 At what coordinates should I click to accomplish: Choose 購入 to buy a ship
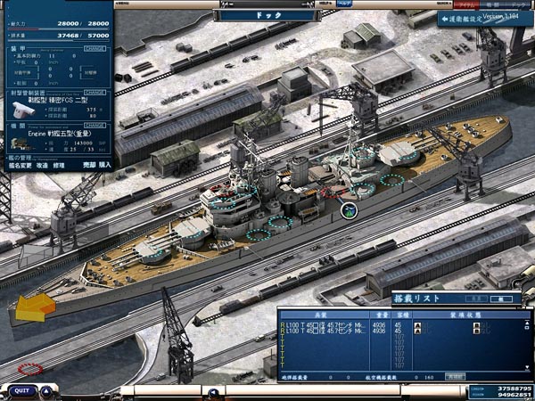104,165
